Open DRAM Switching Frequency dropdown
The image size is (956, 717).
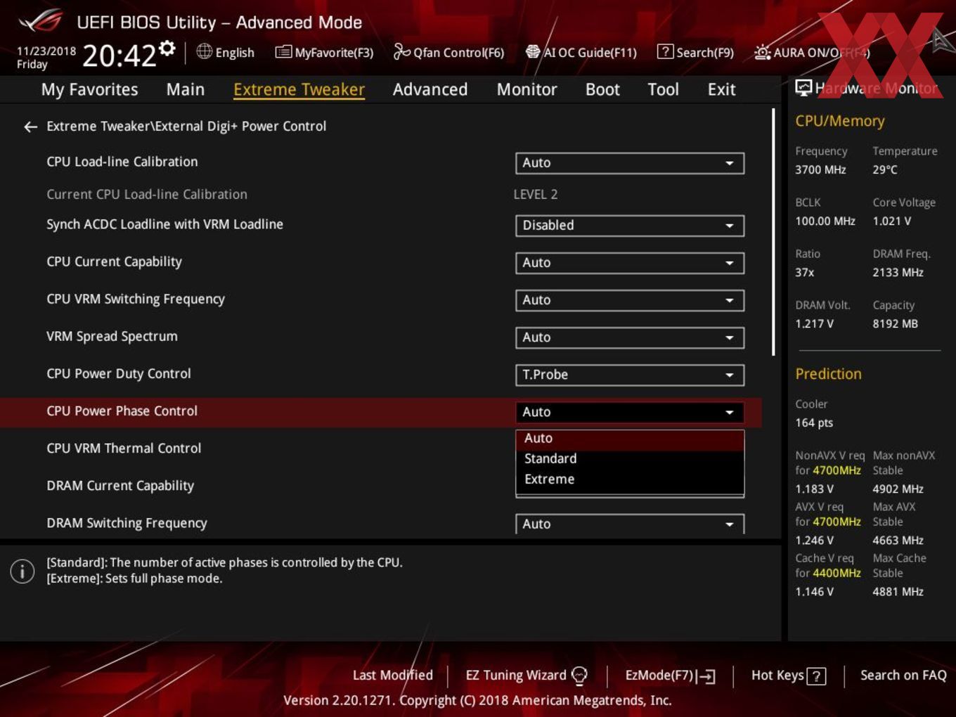pyautogui.click(x=630, y=524)
